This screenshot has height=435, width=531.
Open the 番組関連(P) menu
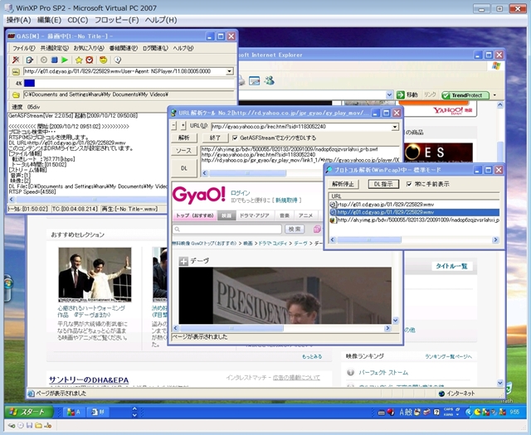pyautogui.click(x=124, y=48)
